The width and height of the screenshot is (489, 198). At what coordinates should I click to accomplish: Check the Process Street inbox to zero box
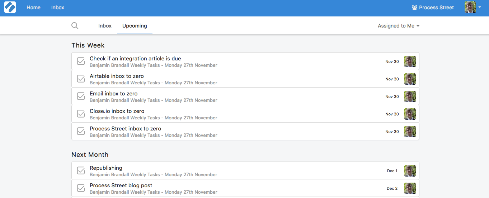[x=81, y=132]
